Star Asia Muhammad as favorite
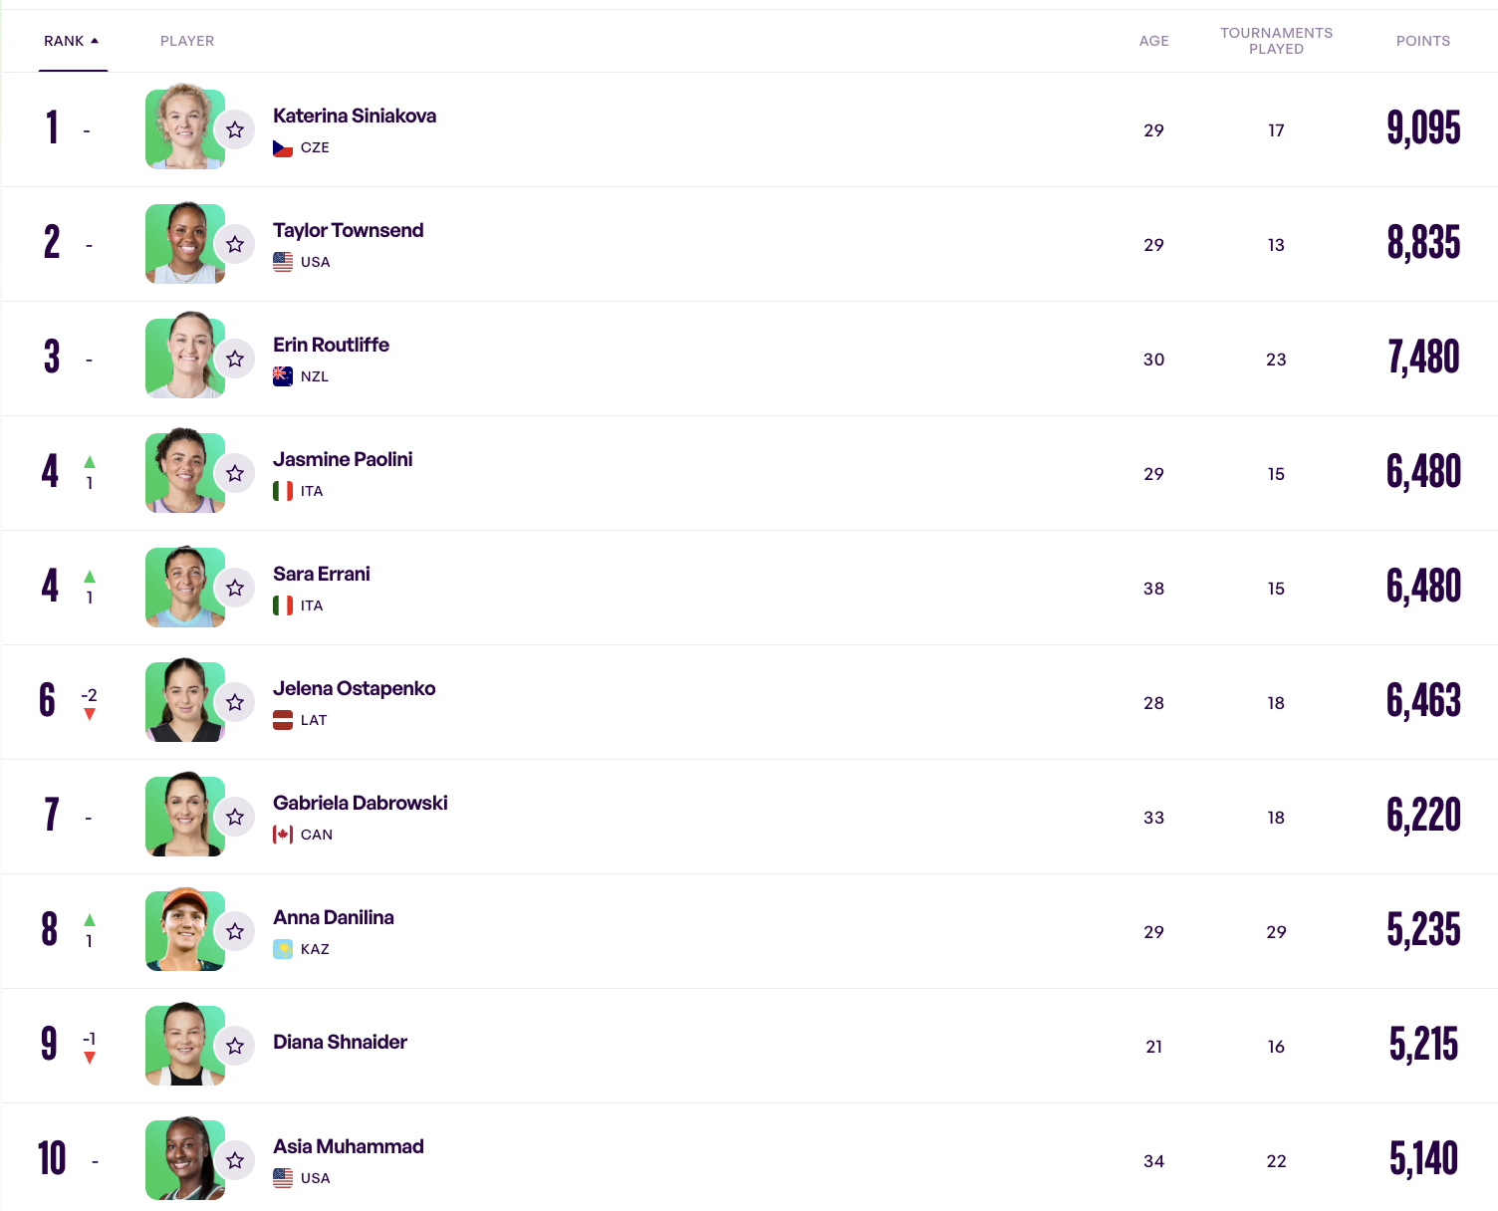The height and width of the screenshot is (1211, 1498). pos(235,1160)
